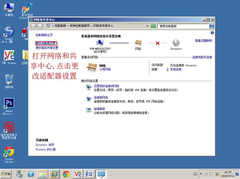Open Windows Explorer folder in taskbar

43,174
